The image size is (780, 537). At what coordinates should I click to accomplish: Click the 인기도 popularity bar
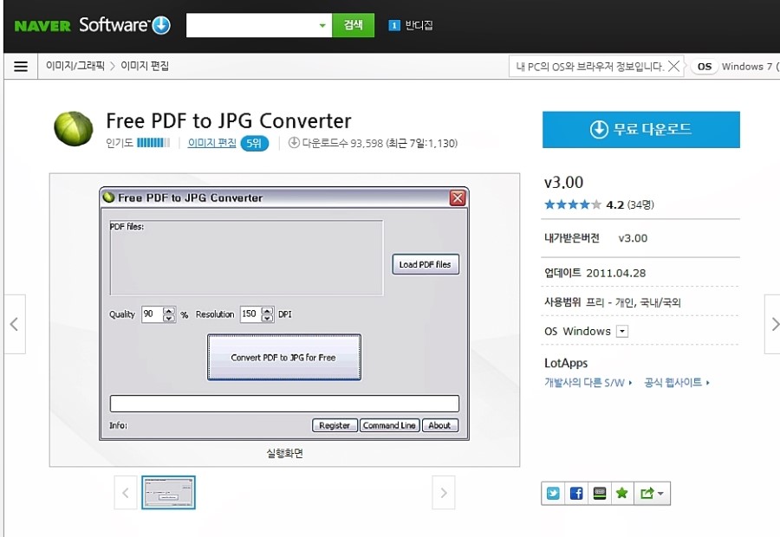point(153,143)
